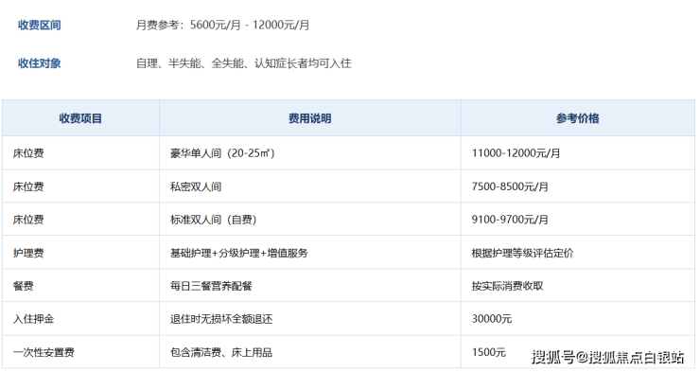Select the 包含清洁费、床上用品 description
The image size is (700, 372).
tap(221, 353)
